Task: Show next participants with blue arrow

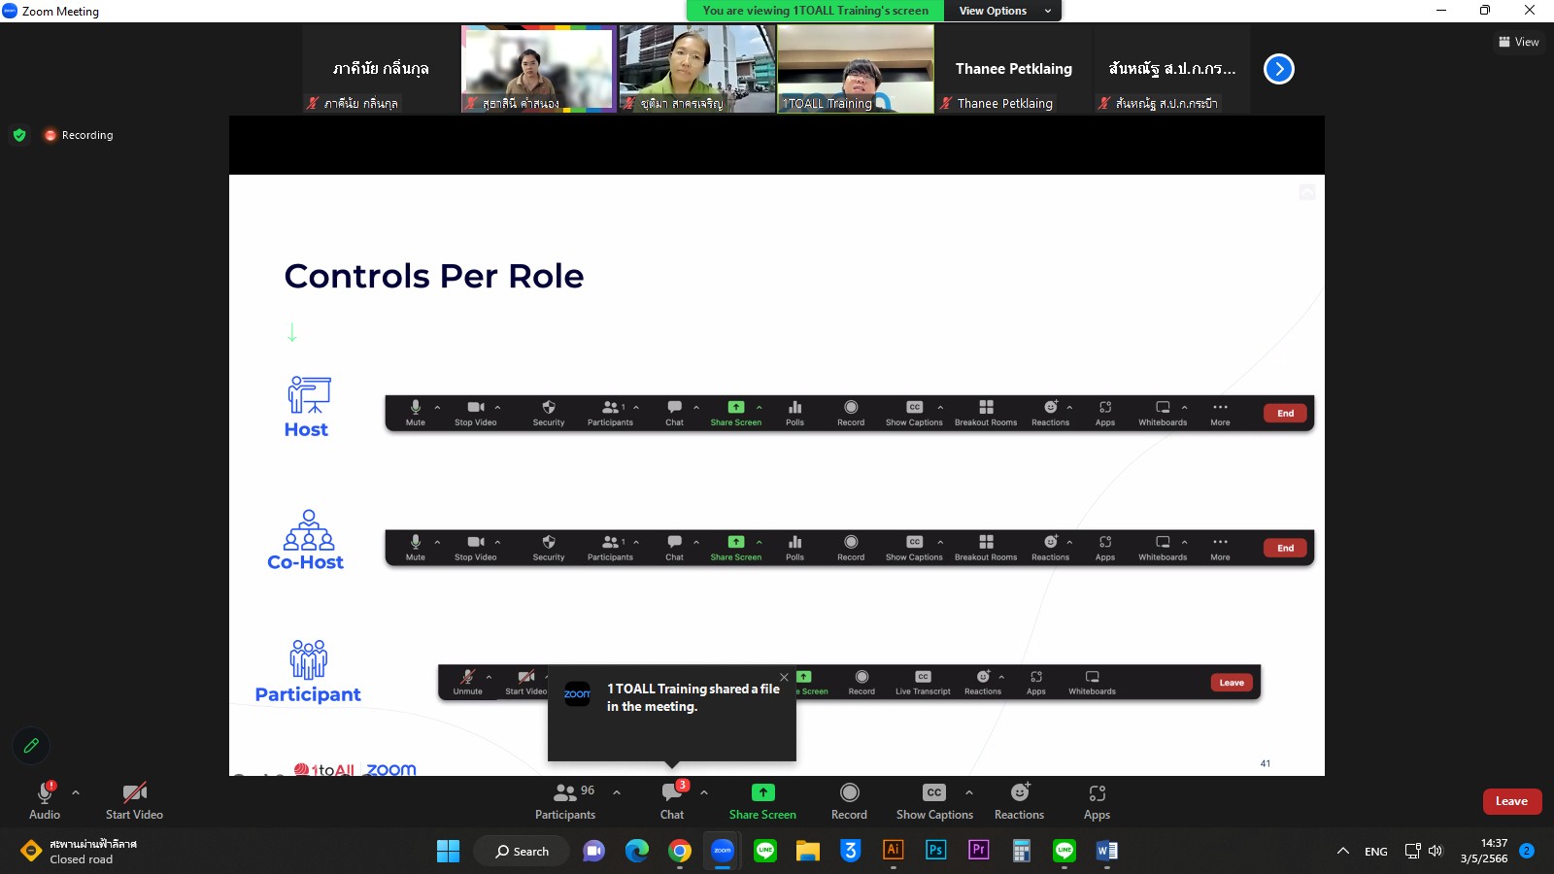Action: pyautogui.click(x=1279, y=69)
